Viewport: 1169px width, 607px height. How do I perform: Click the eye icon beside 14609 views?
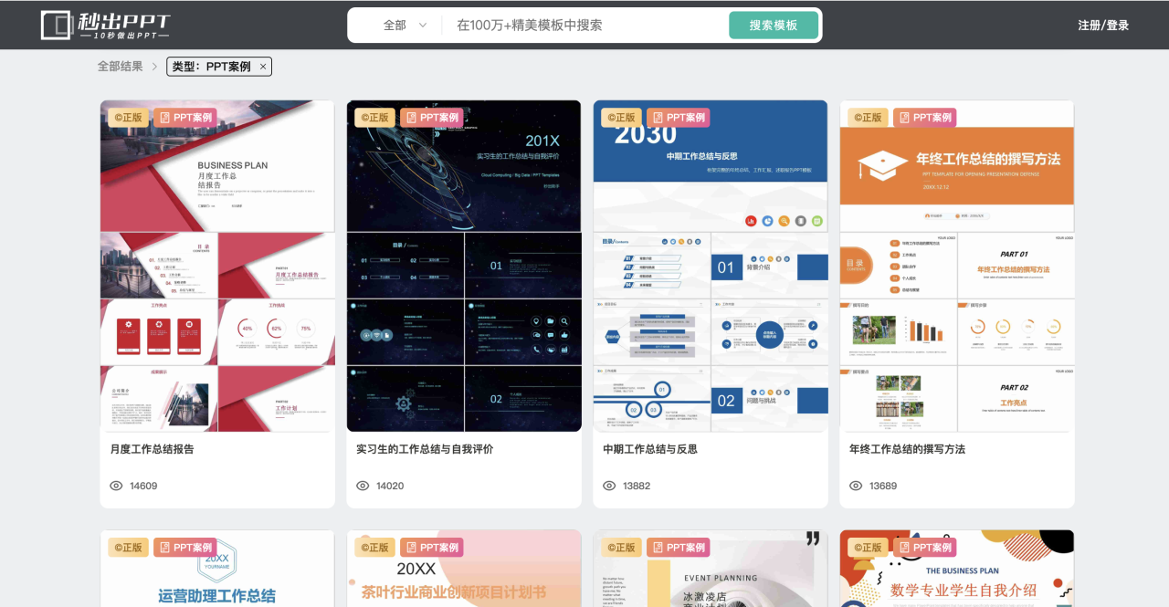(116, 486)
